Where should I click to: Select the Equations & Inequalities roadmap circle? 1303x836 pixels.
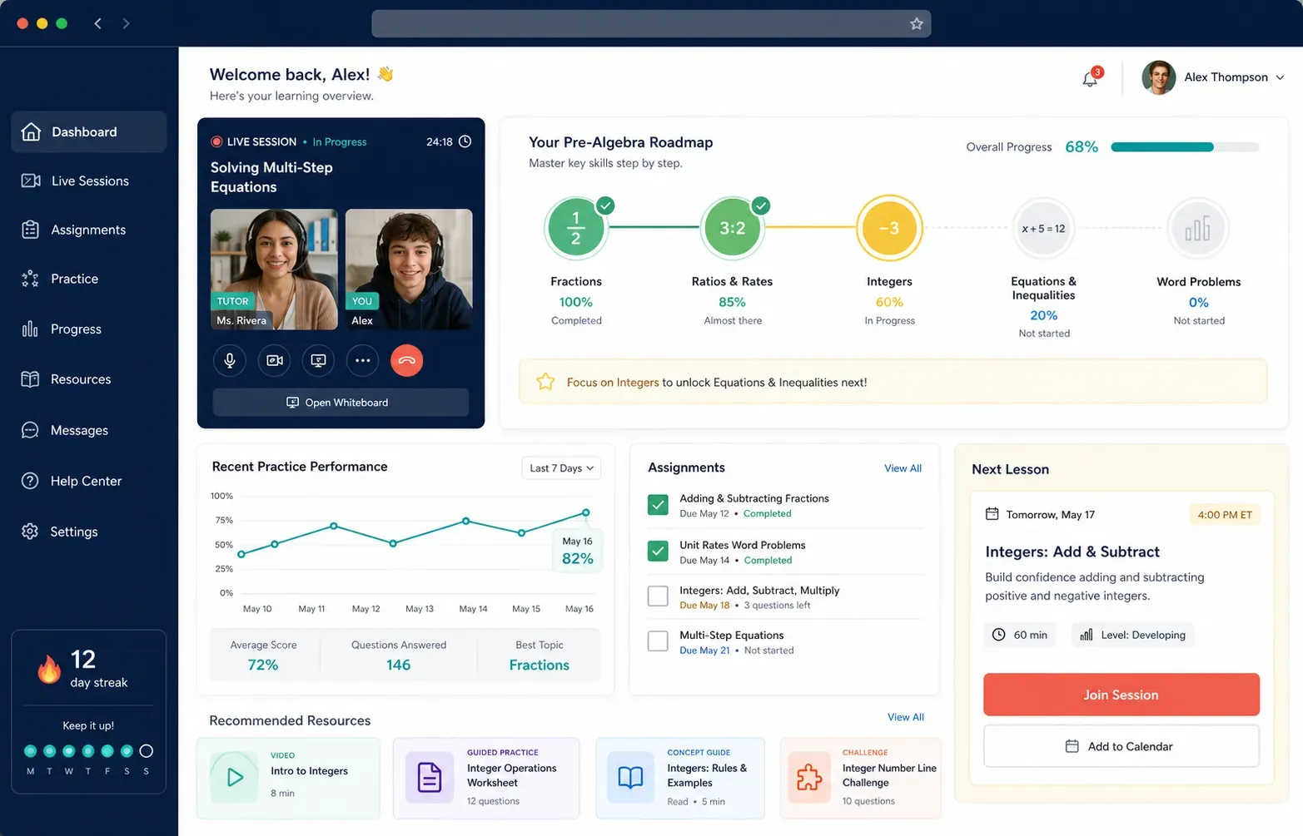tap(1043, 228)
